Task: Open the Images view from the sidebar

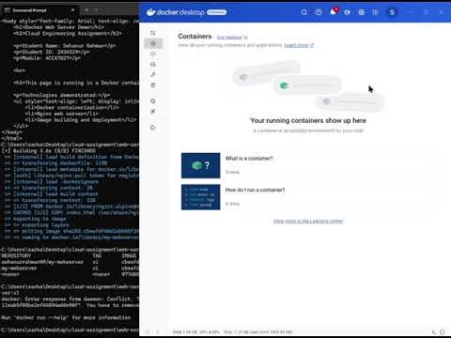Action: tap(153, 54)
